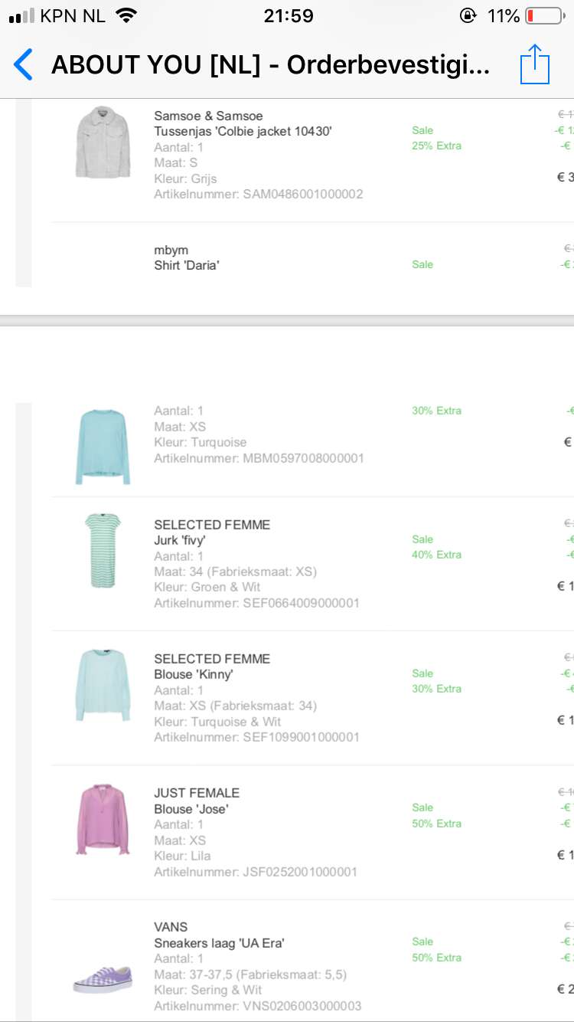Tap the document title in navigation bar
Image resolution: width=574 pixels, height=1022 pixels.
pos(271,65)
